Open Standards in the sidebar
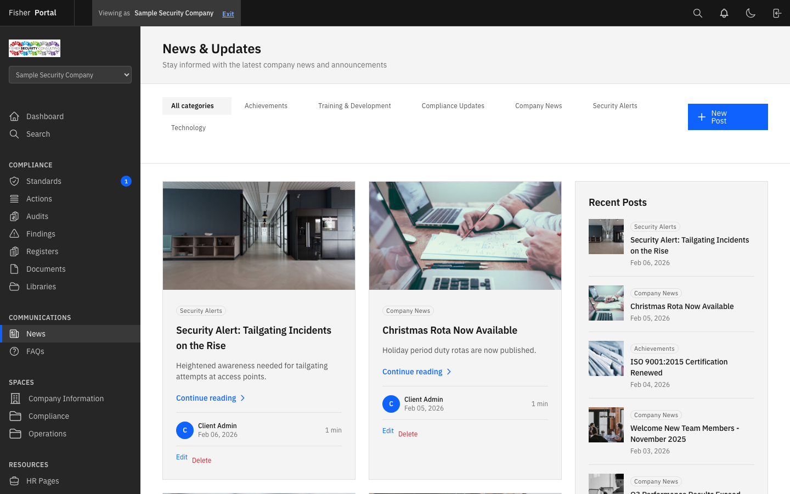Screen dimensions: 790x494 tap(44, 181)
